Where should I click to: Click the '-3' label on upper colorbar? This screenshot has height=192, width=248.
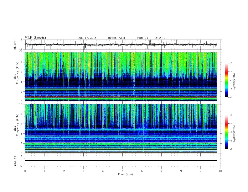(x=231, y=63)
